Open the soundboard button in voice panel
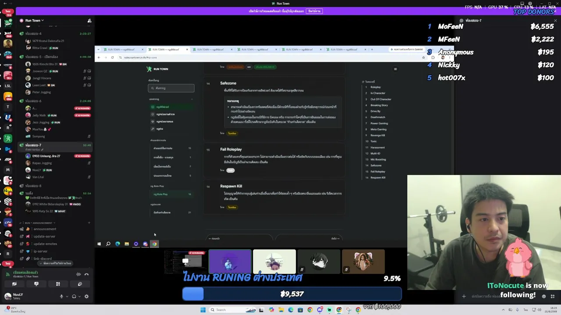 point(80,284)
